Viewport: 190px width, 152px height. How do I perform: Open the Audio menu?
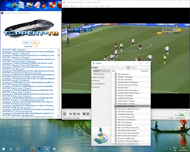coord(82,6)
